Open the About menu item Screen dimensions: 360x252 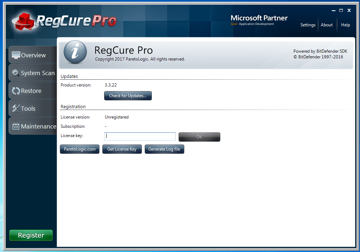[326, 25]
